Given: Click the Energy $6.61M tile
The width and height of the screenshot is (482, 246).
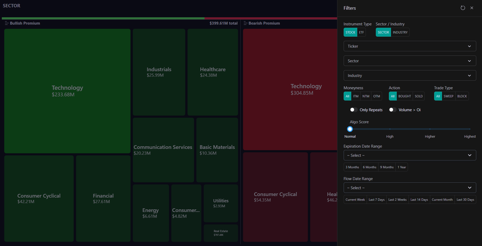Looking at the screenshot, I should click(151, 213).
